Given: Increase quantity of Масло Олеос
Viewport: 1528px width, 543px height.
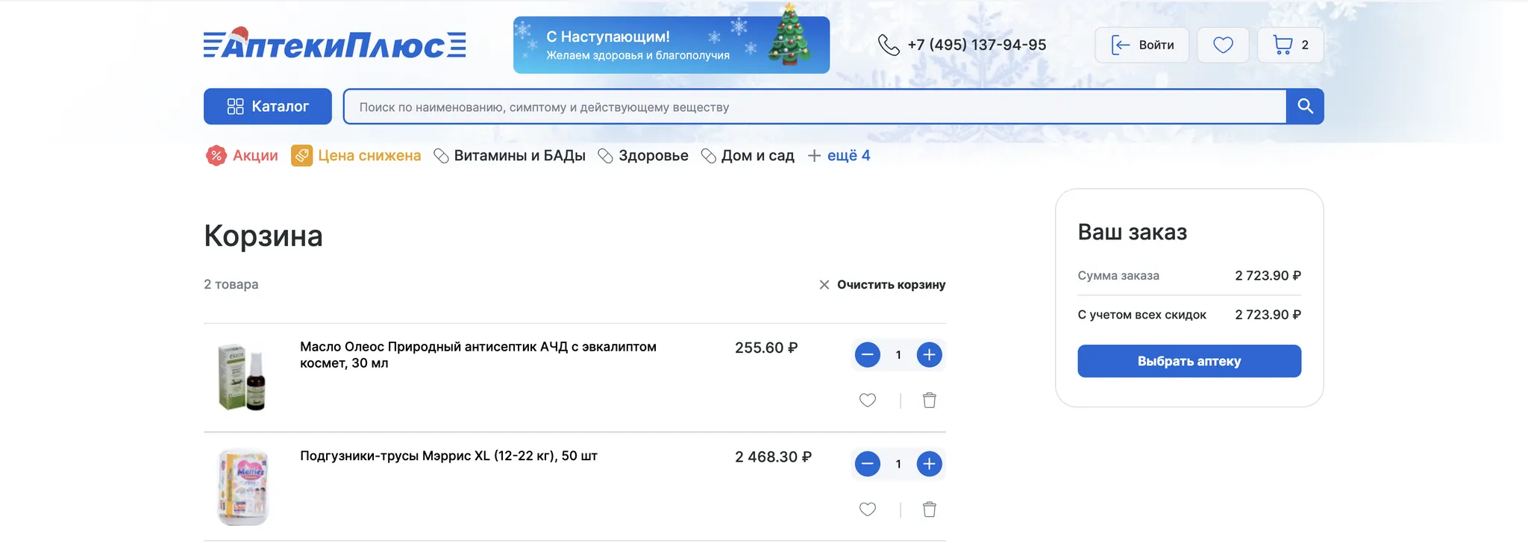Looking at the screenshot, I should (x=929, y=355).
